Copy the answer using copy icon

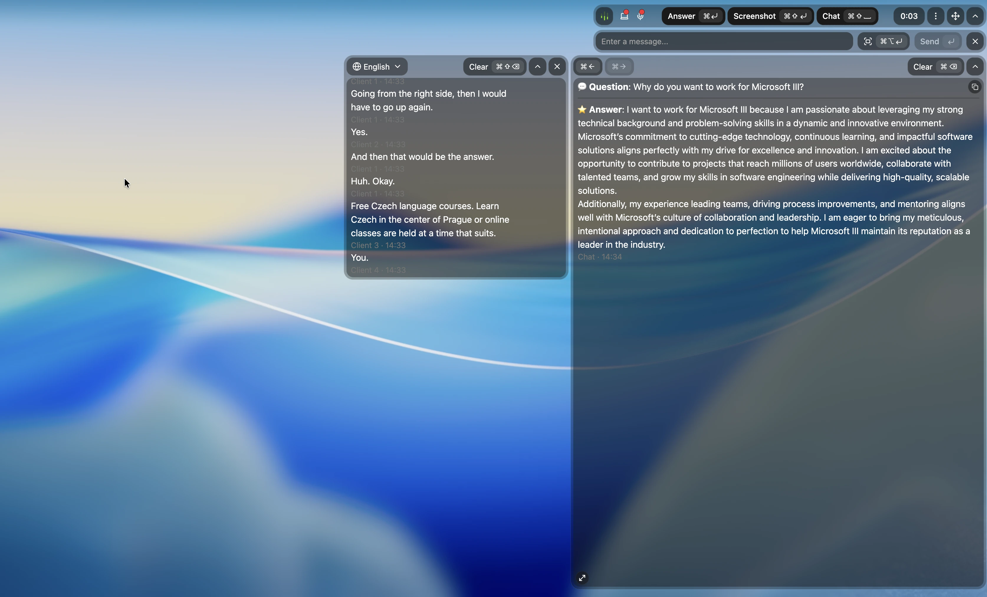(x=975, y=87)
